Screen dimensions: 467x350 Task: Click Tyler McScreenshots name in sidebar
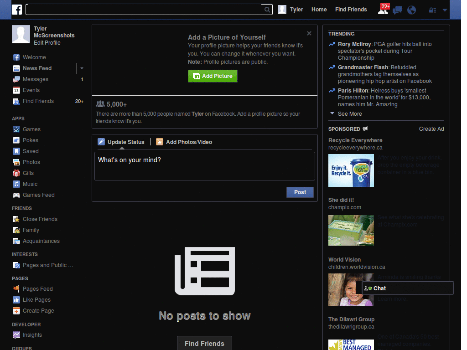click(54, 32)
